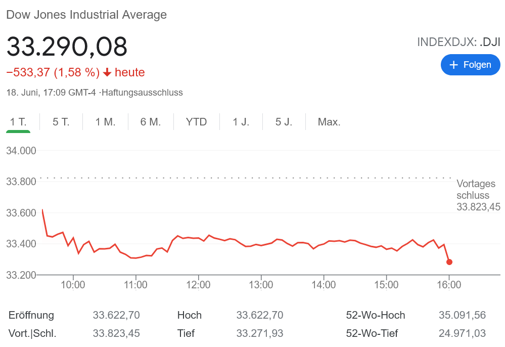Open the Haftungsausschluss disclaimer link
This screenshot has height=347, width=505.
142,93
